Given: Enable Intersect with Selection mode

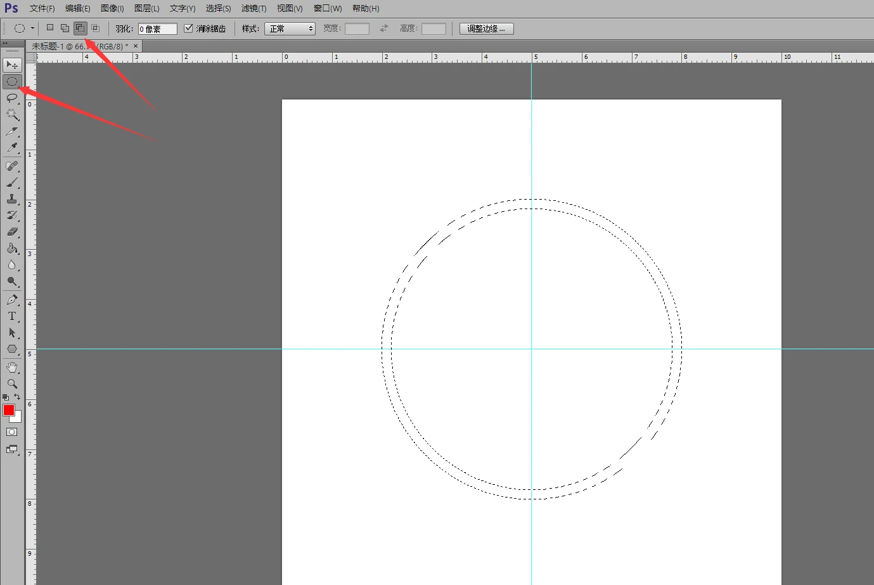Looking at the screenshot, I should pos(95,28).
